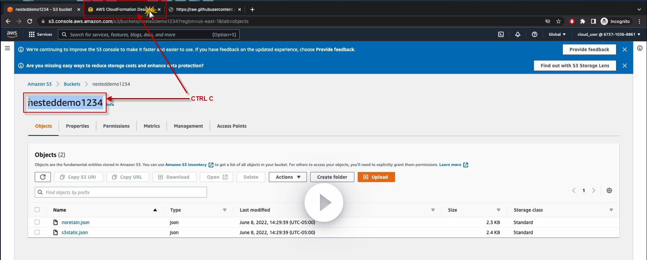Viewport: 647px width, 260px height.
Task: Click the Create folder button
Action: click(x=332, y=177)
